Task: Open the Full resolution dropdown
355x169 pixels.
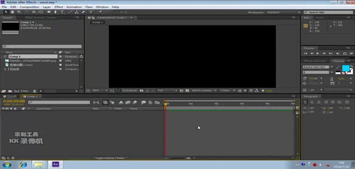Action: (167, 90)
